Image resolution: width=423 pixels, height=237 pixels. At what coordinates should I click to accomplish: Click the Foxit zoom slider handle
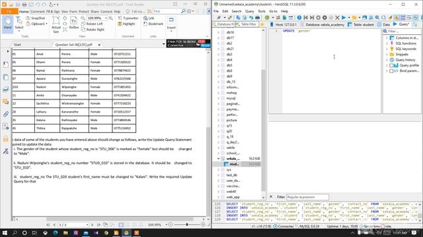186,224
